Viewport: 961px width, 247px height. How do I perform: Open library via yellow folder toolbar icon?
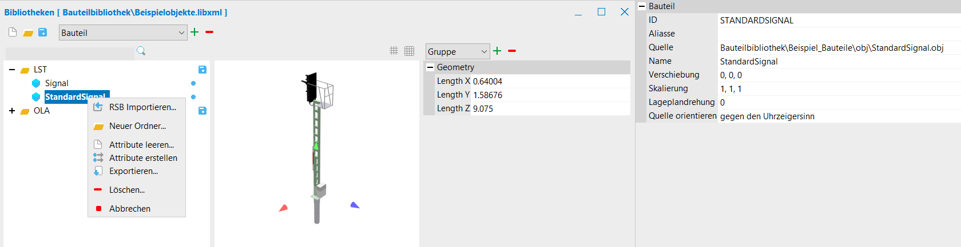click(x=27, y=33)
